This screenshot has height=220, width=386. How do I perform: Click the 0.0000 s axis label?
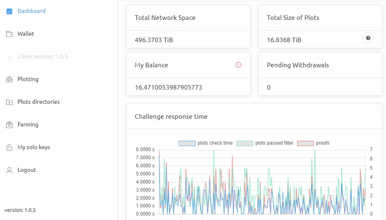tap(145, 214)
